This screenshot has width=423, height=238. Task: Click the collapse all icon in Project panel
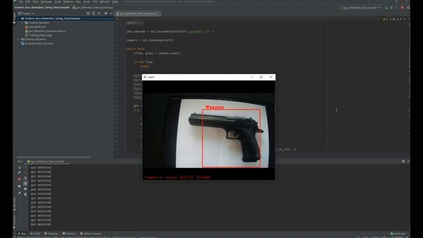pyautogui.click(x=99, y=13)
